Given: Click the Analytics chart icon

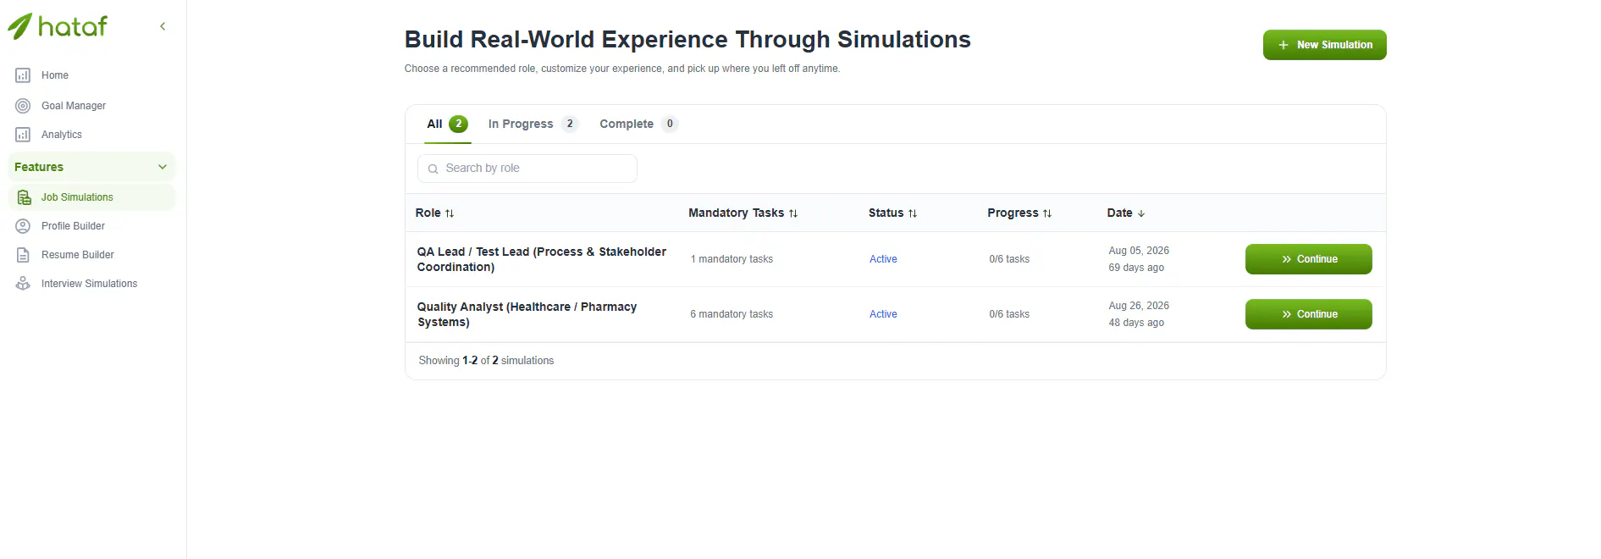Looking at the screenshot, I should pyautogui.click(x=23, y=135).
